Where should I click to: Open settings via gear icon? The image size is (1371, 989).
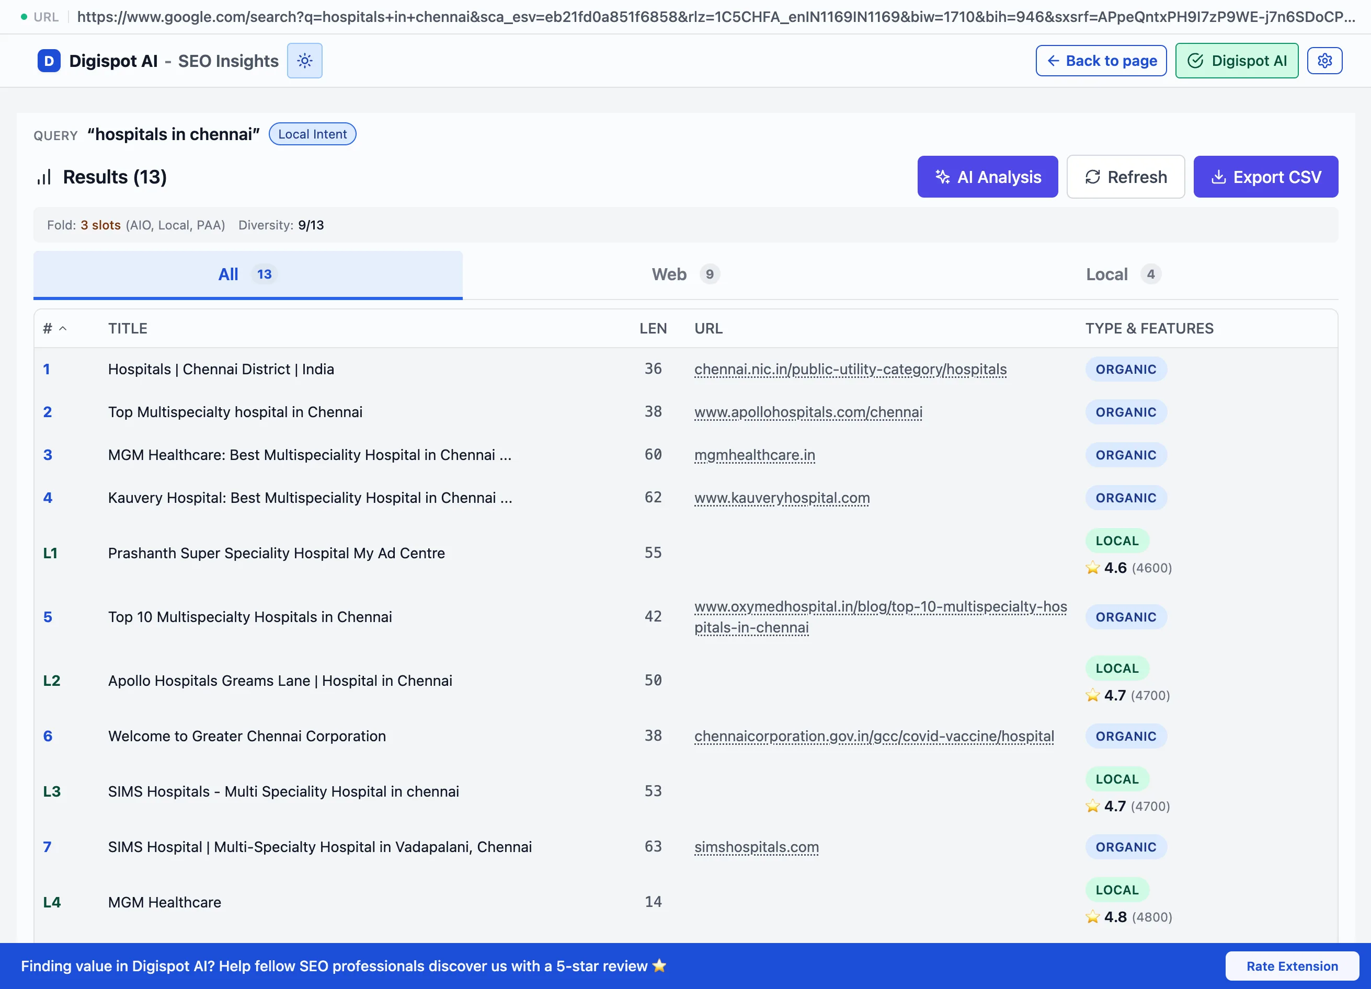coord(1324,61)
